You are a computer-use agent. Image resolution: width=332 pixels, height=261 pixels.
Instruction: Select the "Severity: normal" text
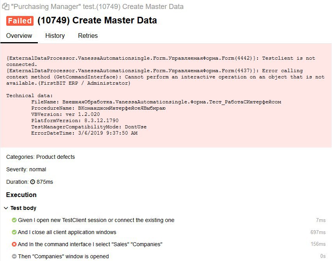pyautogui.click(x=26, y=169)
